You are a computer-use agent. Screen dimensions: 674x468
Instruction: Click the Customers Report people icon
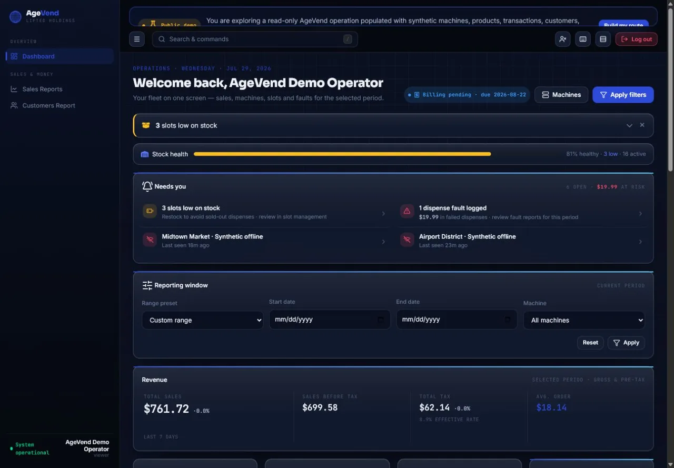[14, 105]
